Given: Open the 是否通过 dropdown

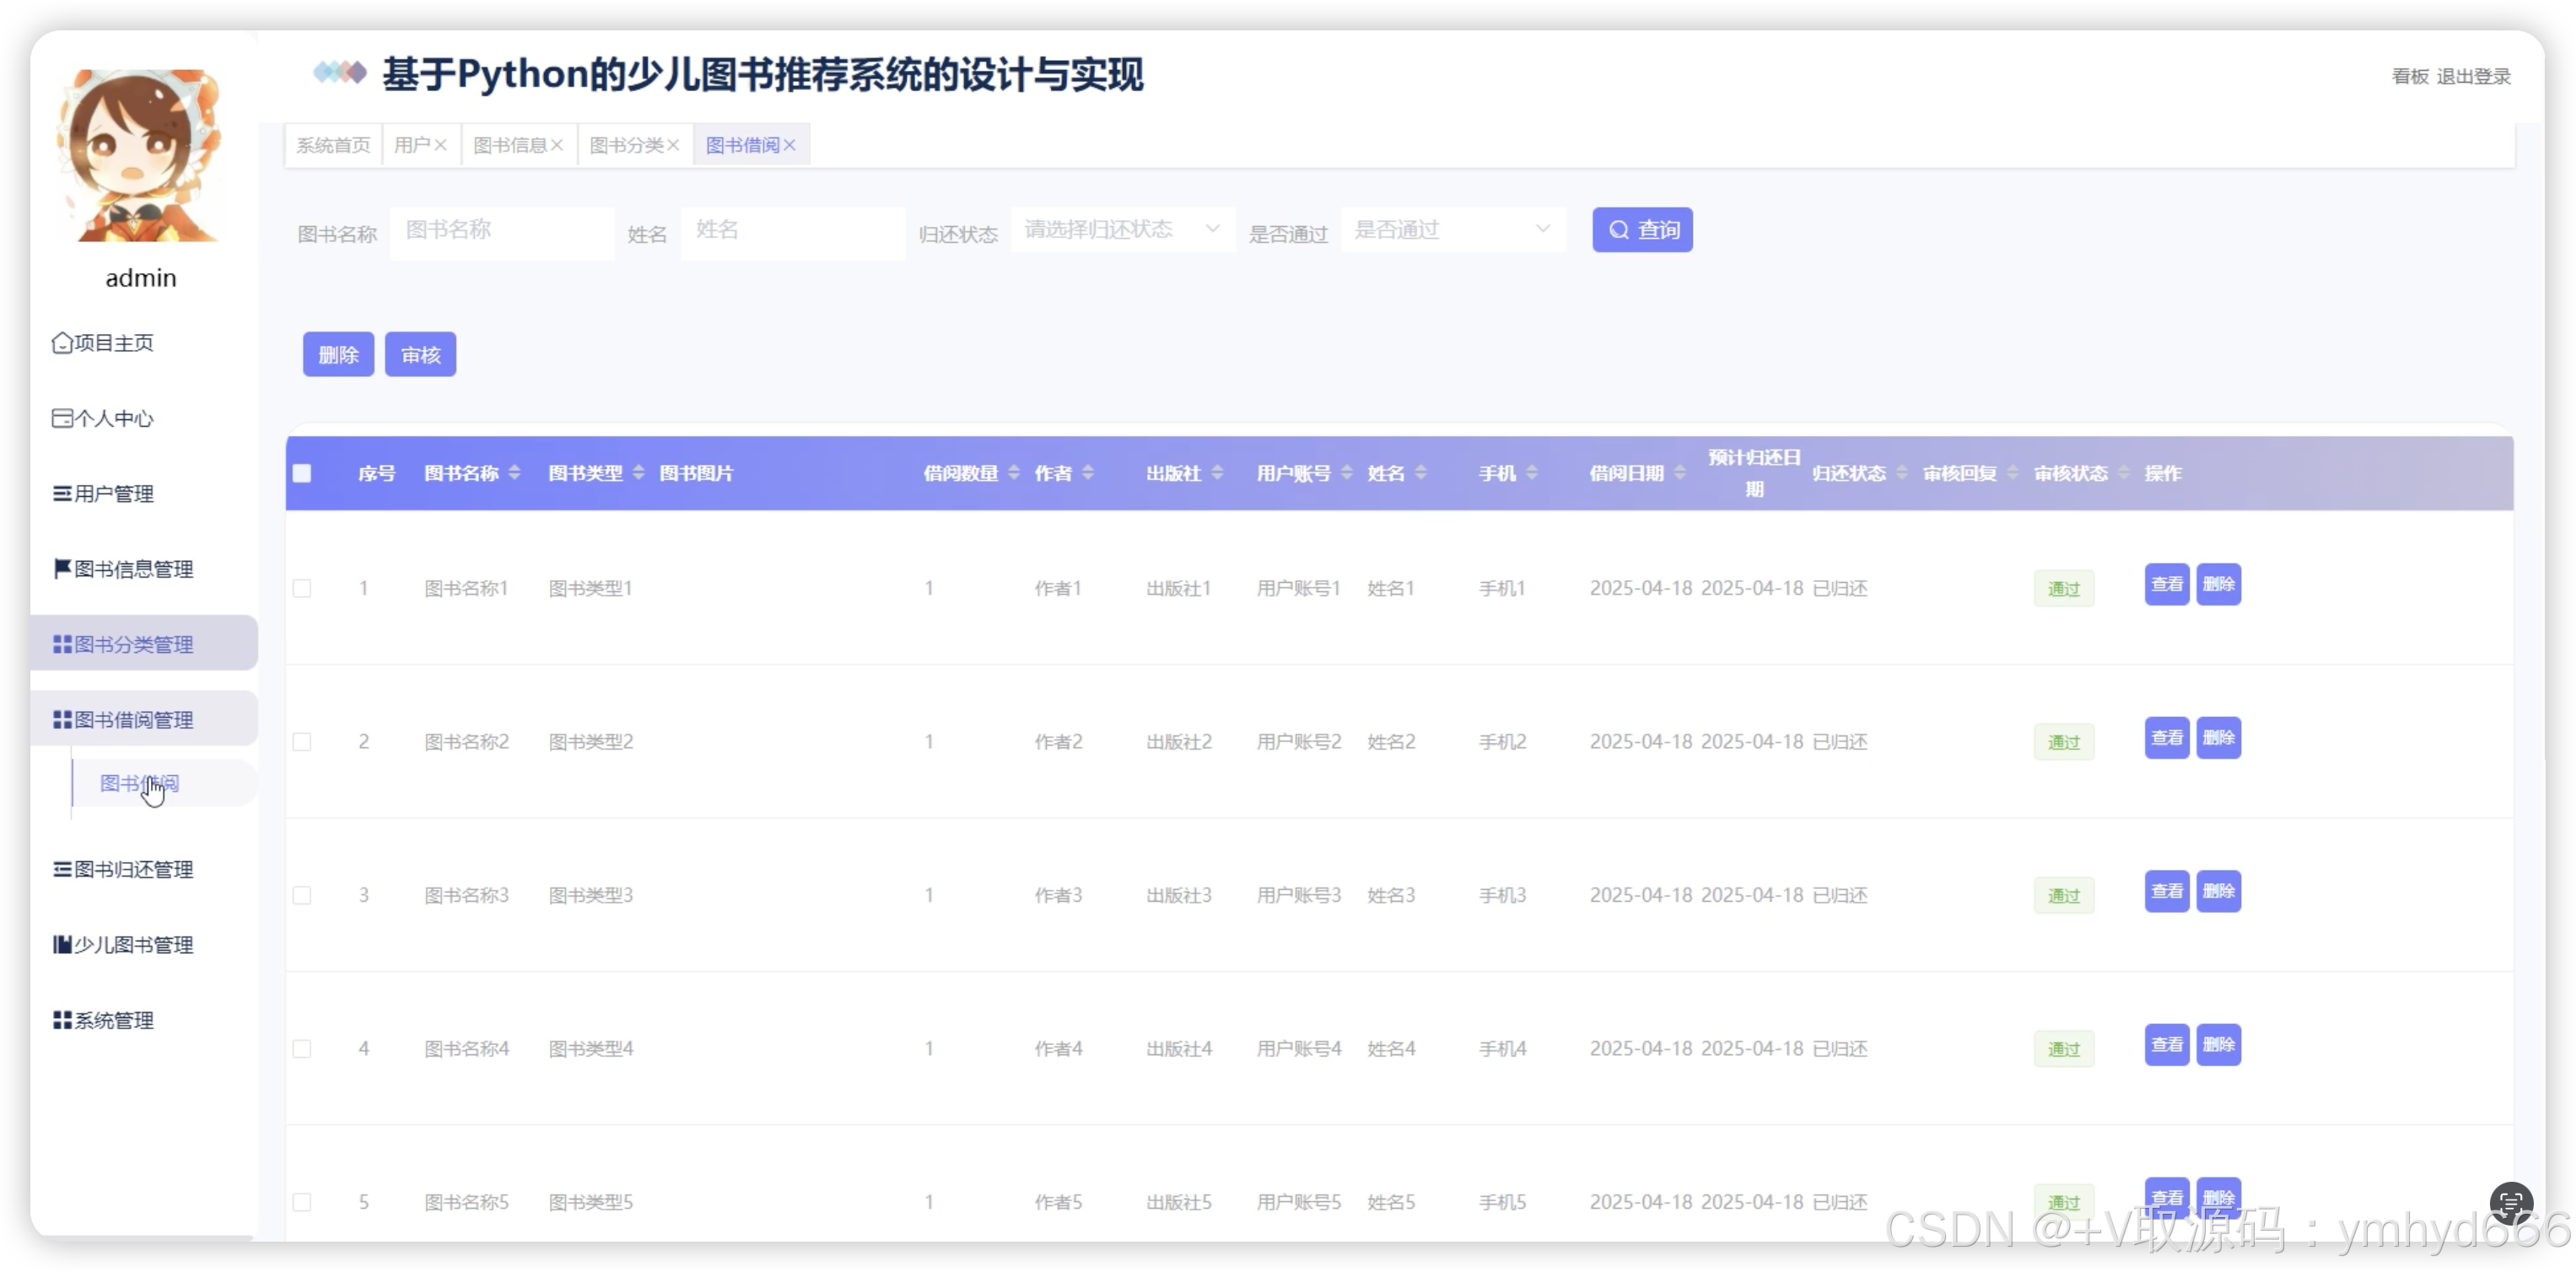Looking at the screenshot, I should (x=1452, y=230).
